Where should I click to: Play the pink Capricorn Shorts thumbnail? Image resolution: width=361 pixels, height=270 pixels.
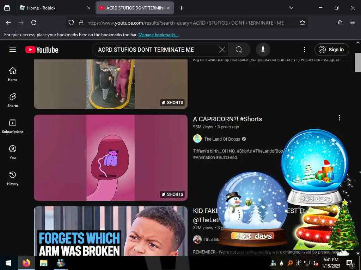(111, 158)
